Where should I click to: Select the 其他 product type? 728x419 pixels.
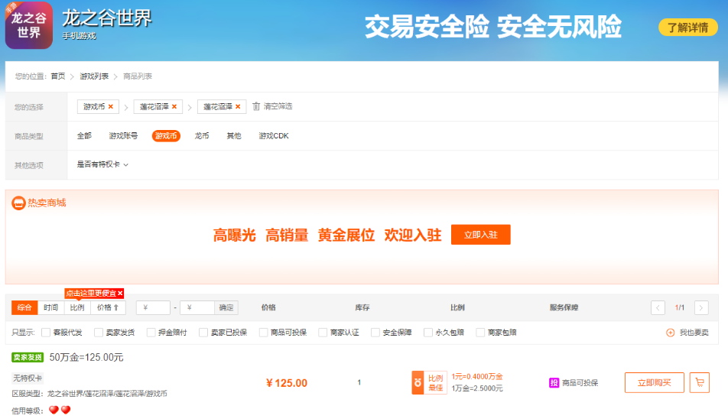point(233,136)
